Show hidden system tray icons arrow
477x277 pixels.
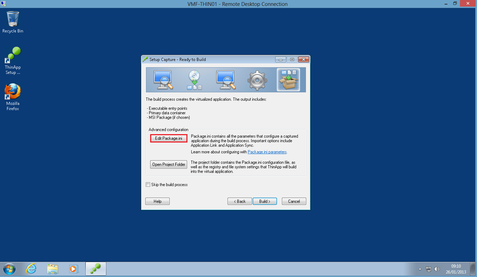420,269
